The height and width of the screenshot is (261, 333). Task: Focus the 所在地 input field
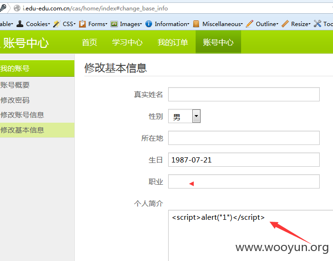click(244, 138)
